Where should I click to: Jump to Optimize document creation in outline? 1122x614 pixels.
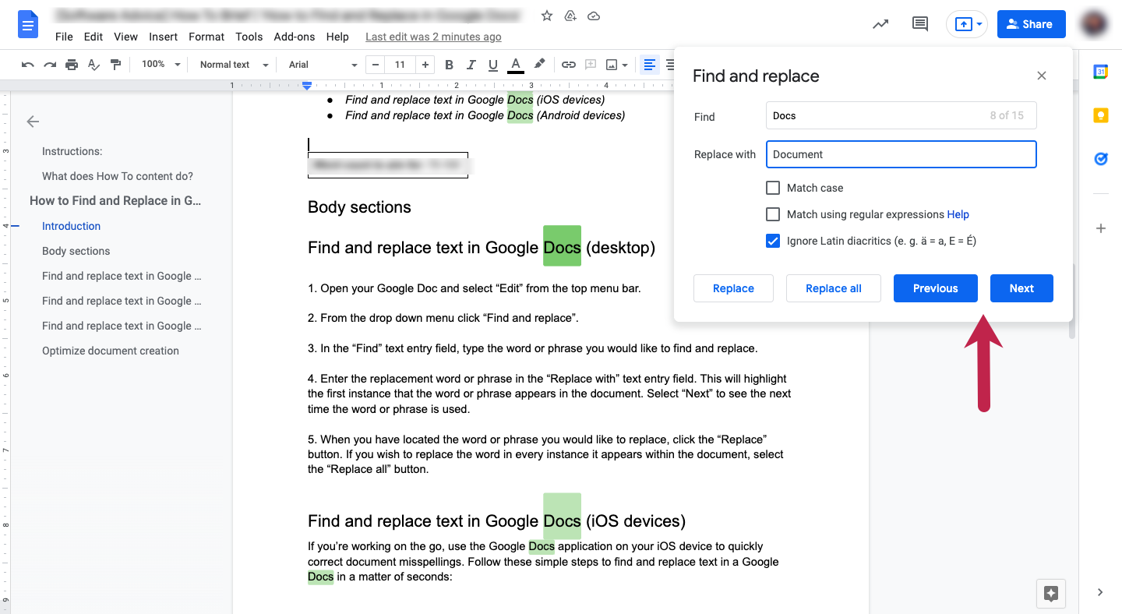[111, 351]
